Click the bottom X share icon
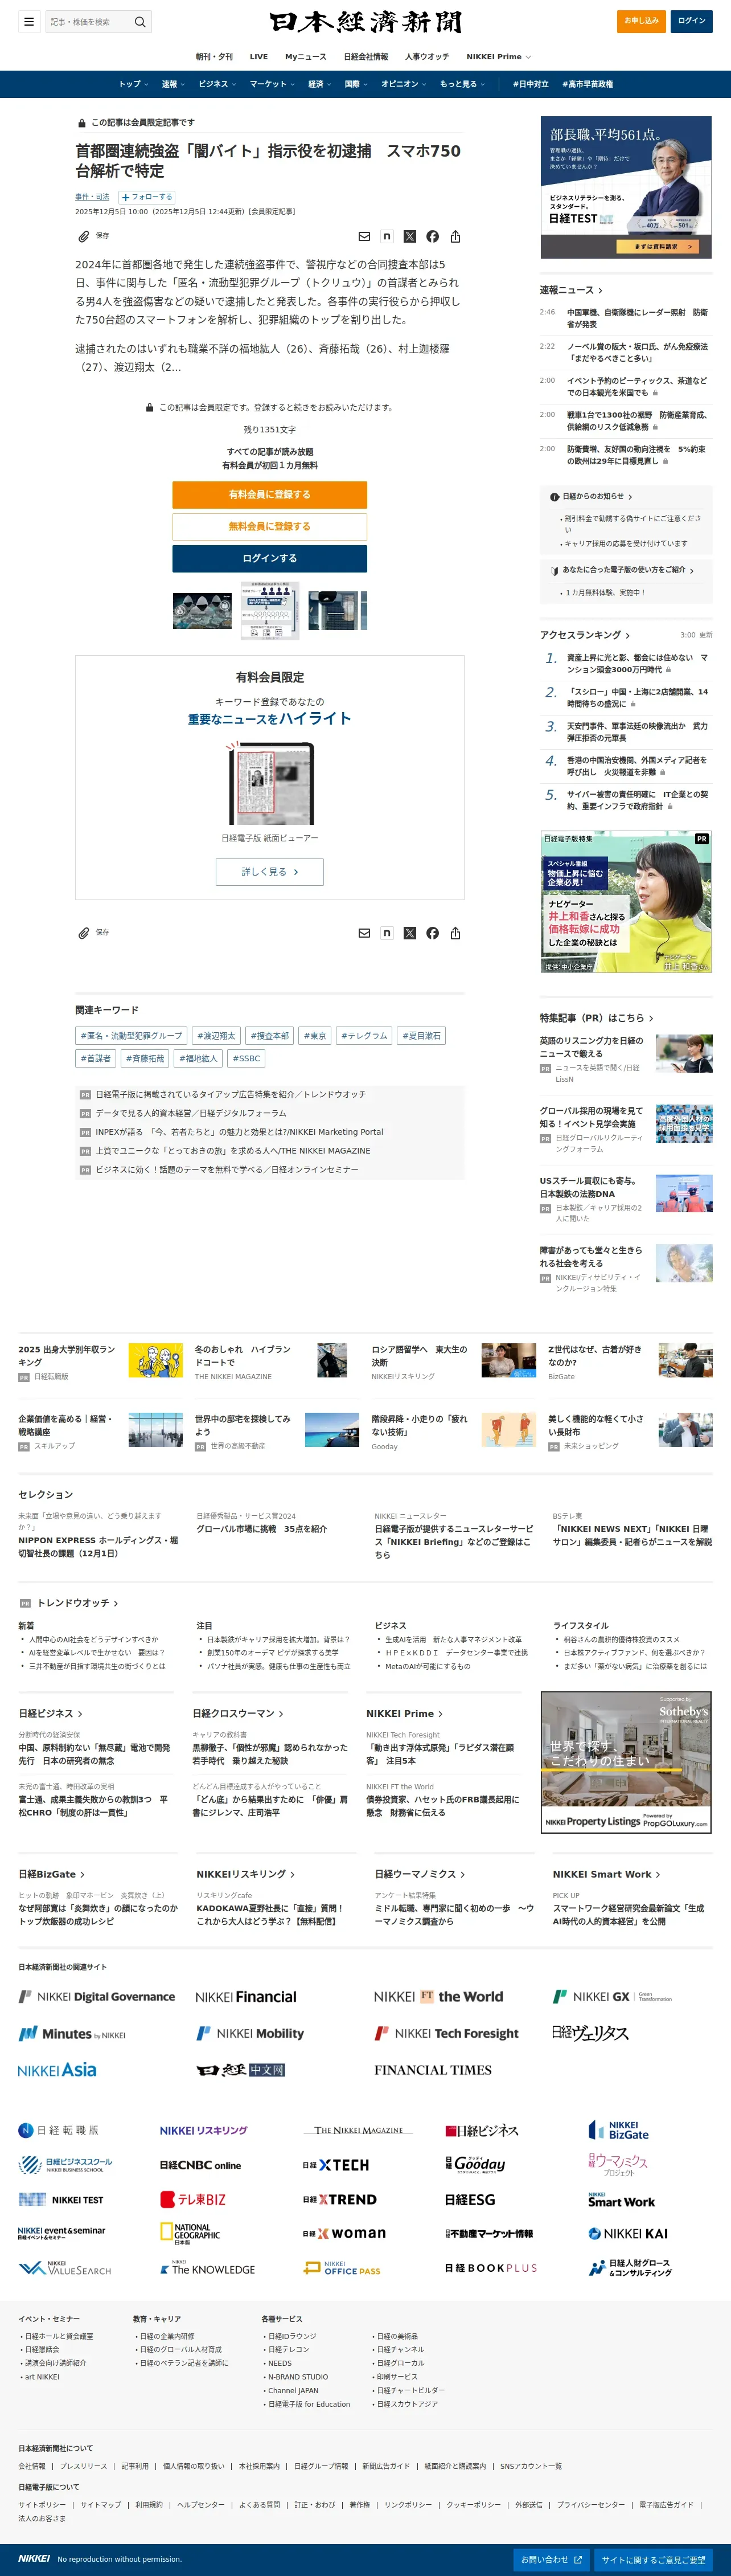 point(410,933)
